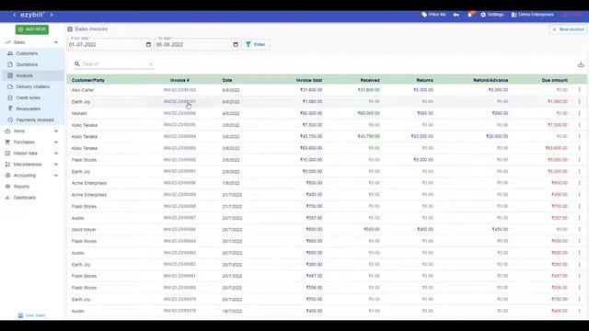Open row menu for Nishant's invoice

(579, 113)
